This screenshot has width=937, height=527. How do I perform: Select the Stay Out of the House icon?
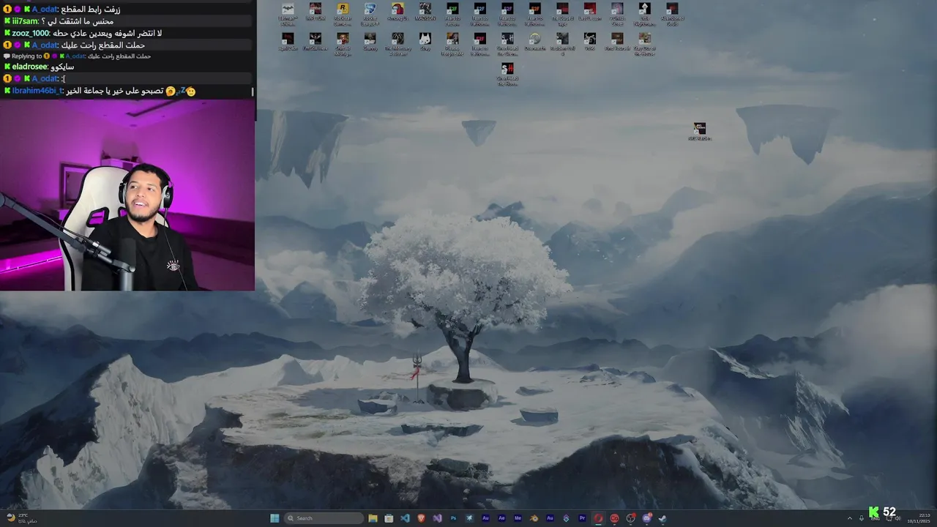pos(644,43)
